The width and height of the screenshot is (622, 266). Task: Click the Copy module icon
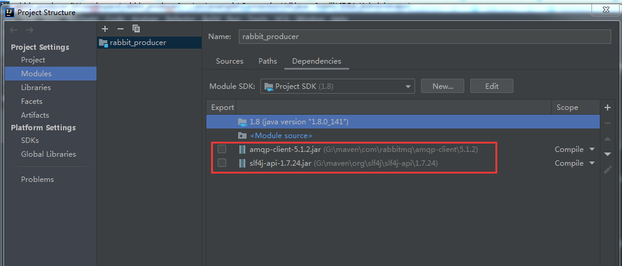[x=136, y=29]
